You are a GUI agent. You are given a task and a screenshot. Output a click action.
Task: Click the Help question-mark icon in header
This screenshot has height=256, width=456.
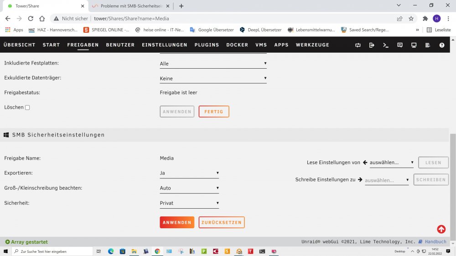pyautogui.click(x=442, y=45)
